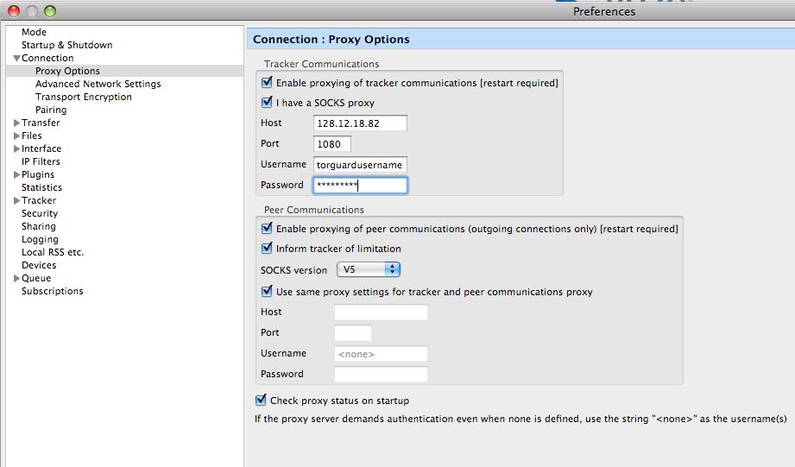Toggle Enable proxying of tracker communications checkbox
This screenshot has height=467, width=795.
pyautogui.click(x=267, y=82)
